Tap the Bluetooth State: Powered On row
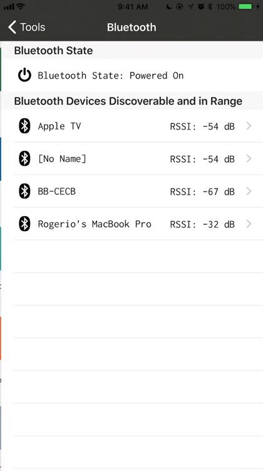 (131, 75)
